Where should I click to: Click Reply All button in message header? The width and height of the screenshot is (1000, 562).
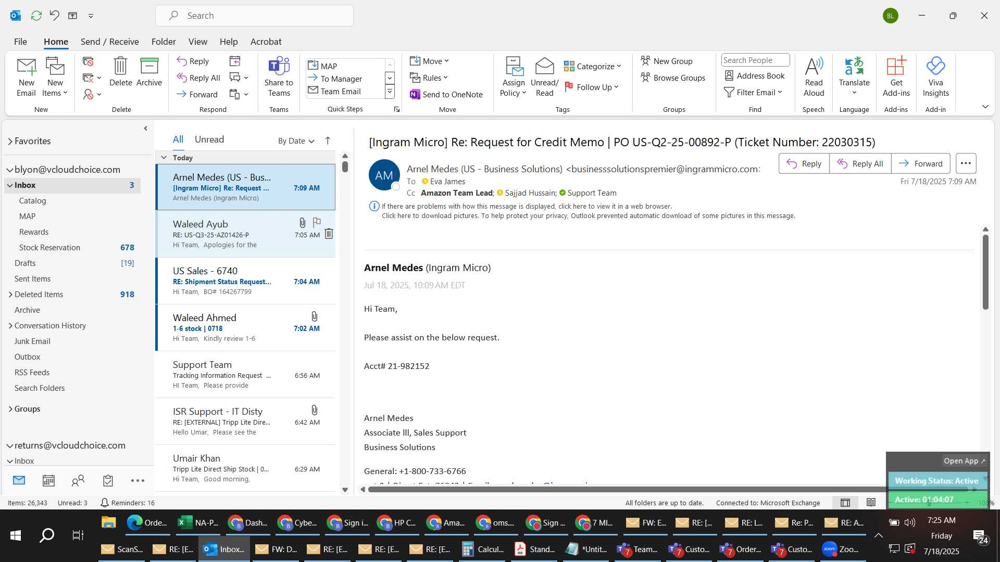860,163
